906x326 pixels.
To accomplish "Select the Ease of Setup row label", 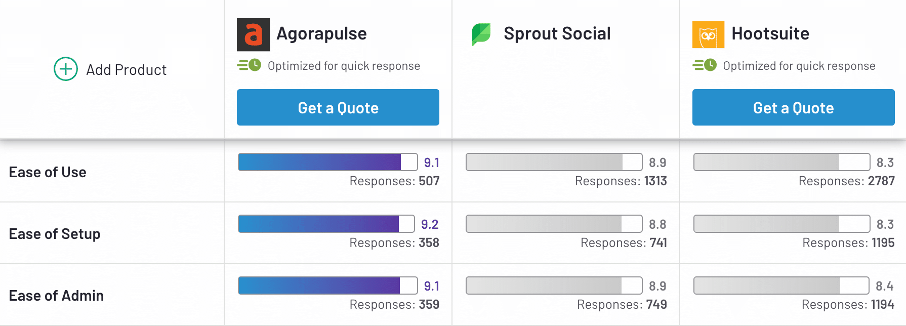I will [x=55, y=234].
